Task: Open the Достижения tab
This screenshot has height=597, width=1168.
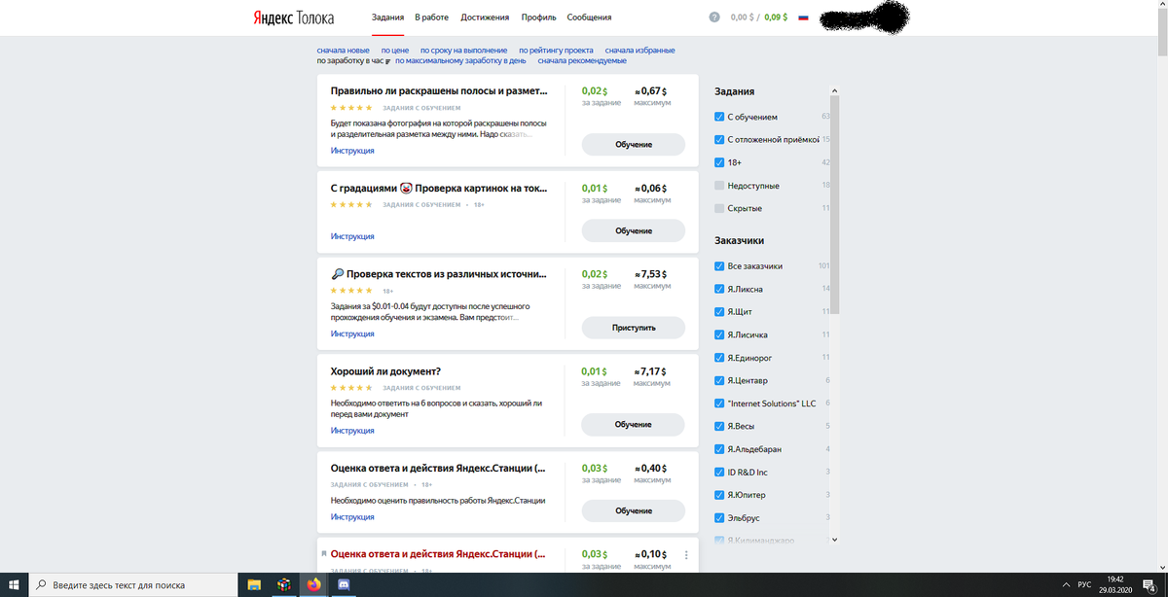Action: [x=485, y=18]
